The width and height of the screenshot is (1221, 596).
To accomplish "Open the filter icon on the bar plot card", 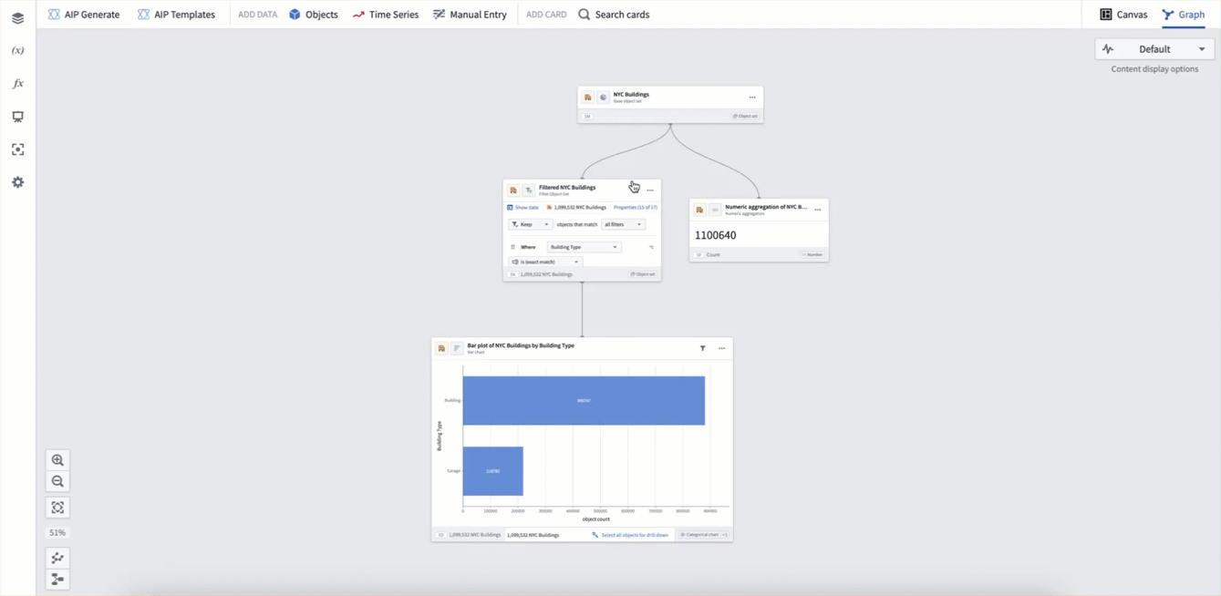I will point(702,348).
